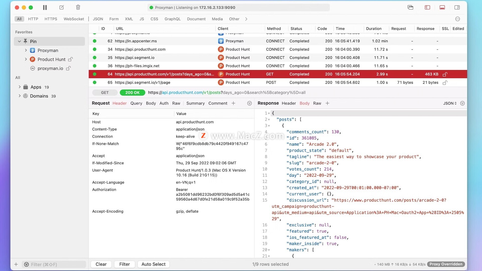Viewport: 482px width, 271px height.
Task: Click the Proxyman app icon in the sidebar
Action: [33, 50]
